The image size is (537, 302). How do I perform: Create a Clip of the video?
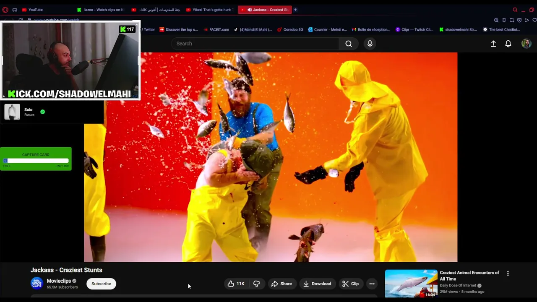coord(351,284)
